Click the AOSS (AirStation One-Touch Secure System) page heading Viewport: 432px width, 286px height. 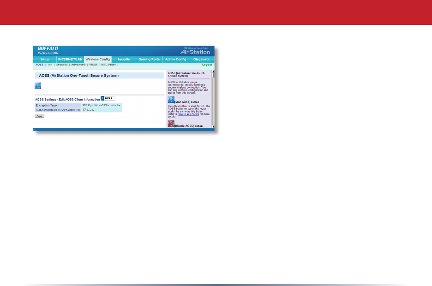coord(79,76)
